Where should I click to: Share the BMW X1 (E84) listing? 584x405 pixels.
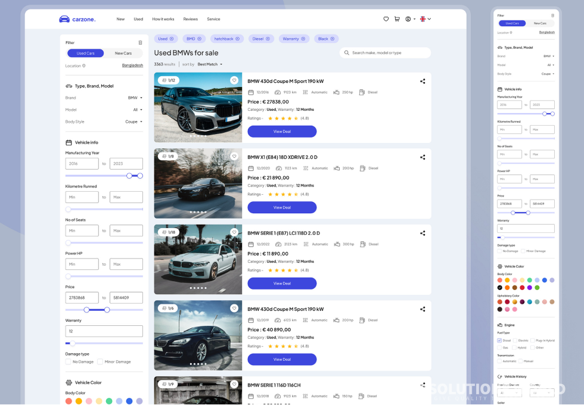(x=423, y=157)
